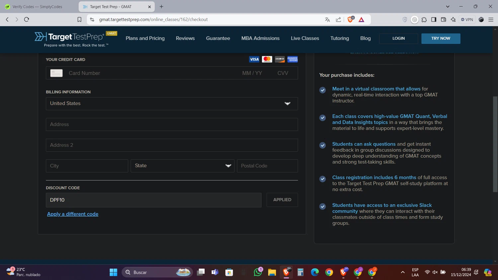
Task: Bookmark this page
Action: point(79,20)
